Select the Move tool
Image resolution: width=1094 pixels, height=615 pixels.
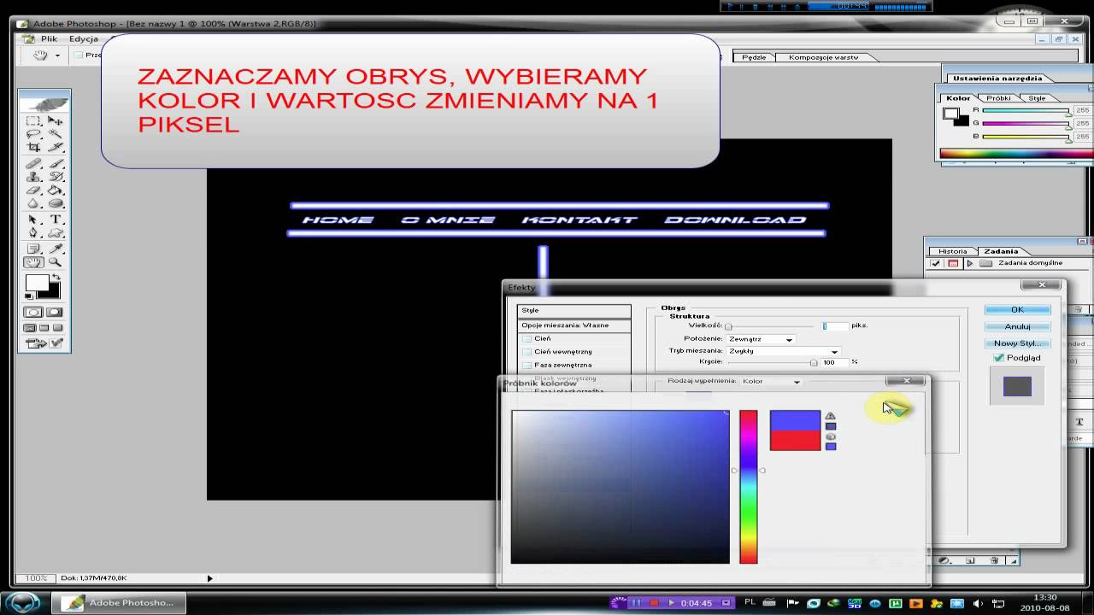[56, 121]
